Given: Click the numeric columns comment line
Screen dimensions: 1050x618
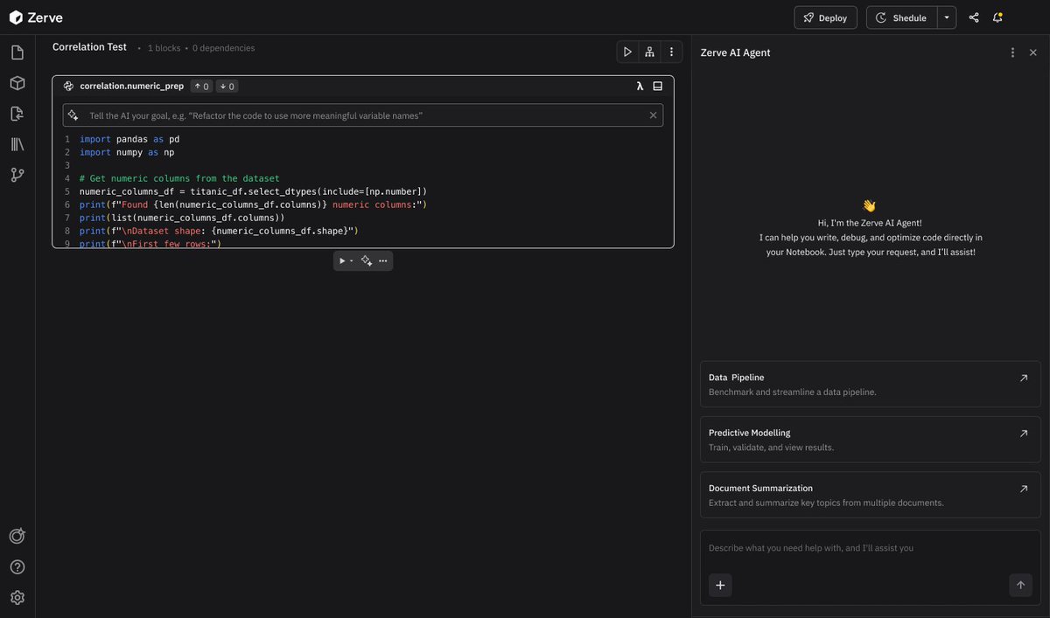Looking at the screenshot, I should pyautogui.click(x=179, y=178).
